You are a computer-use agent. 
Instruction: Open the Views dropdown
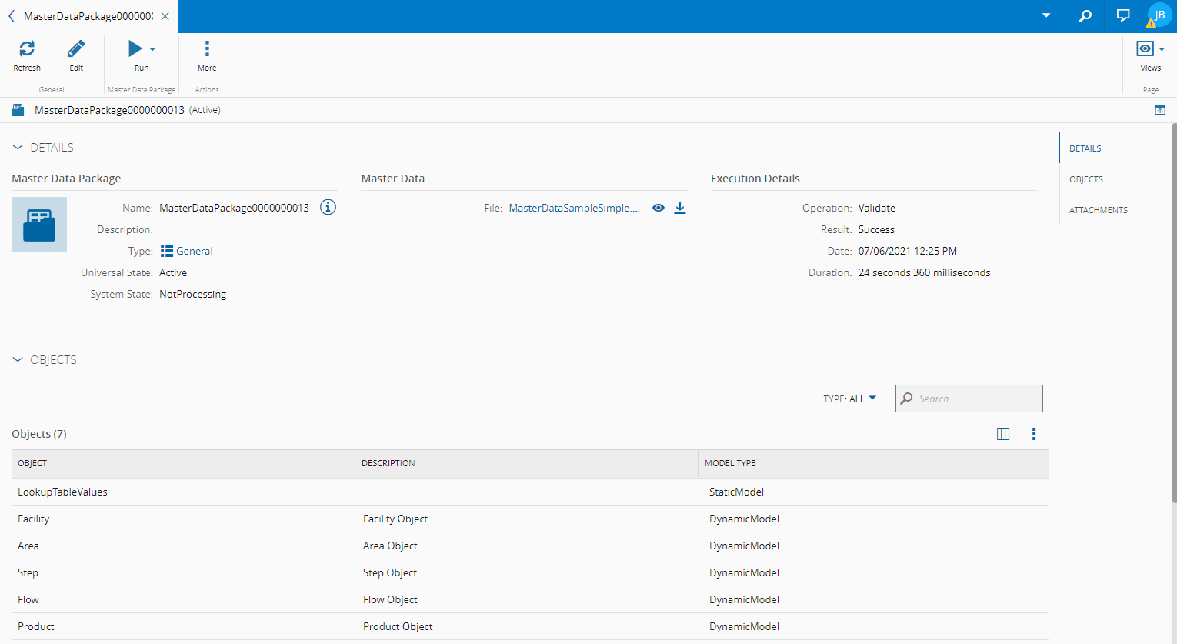click(1150, 49)
